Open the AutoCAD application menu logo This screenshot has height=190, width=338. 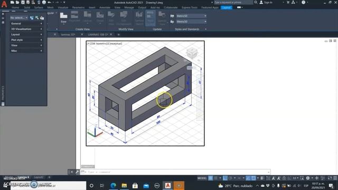pyautogui.click(x=4, y=4)
